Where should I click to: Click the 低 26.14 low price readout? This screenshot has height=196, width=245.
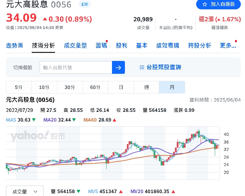(100, 110)
